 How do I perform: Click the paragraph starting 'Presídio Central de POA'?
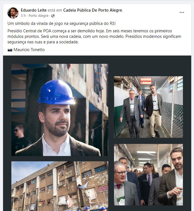point(94,36)
